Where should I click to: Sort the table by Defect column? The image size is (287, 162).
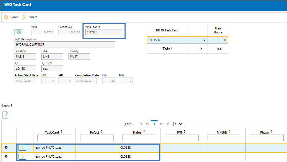point(102,132)
